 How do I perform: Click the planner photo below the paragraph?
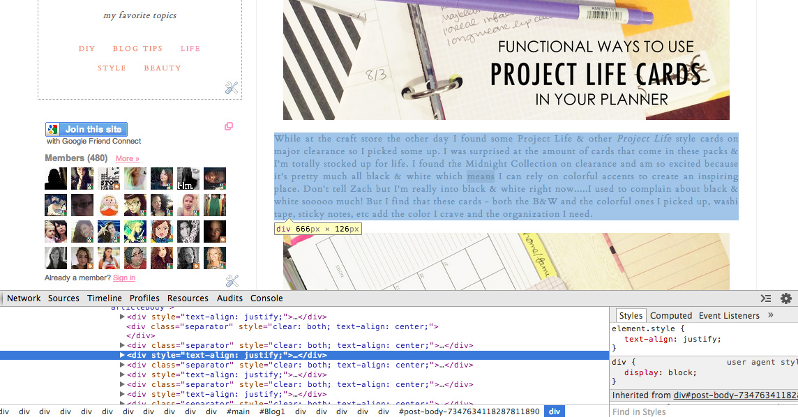[506, 261]
